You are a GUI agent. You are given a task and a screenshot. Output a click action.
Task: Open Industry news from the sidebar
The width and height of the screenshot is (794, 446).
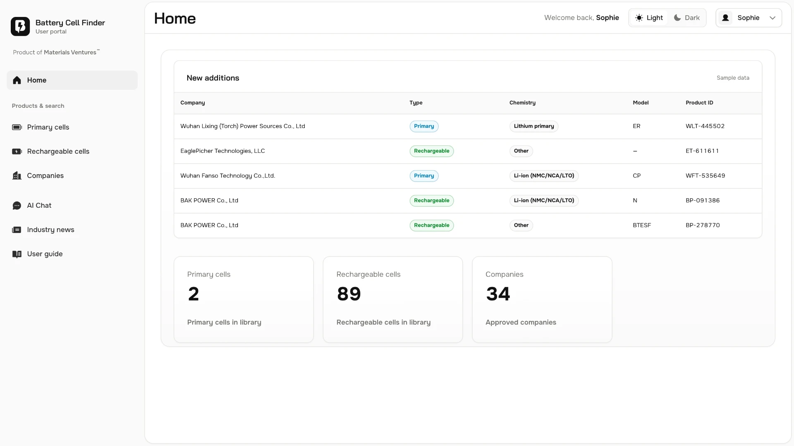tap(72, 230)
